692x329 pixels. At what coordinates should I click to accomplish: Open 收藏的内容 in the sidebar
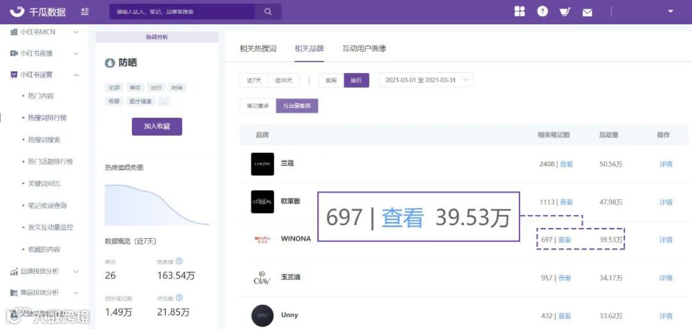(44, 249)
